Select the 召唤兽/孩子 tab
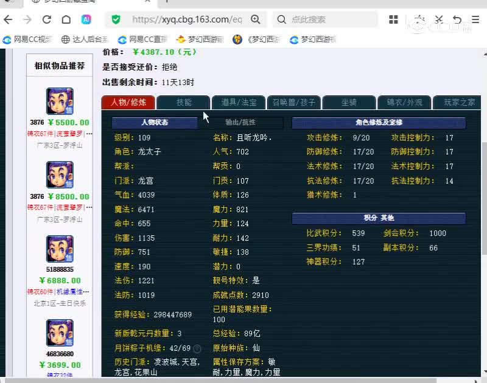This screenshot has height=383, width=487. 294,102
